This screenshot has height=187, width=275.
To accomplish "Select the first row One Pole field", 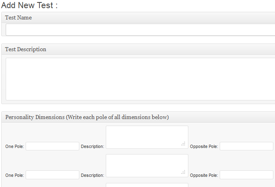I will tap(52, 146).
